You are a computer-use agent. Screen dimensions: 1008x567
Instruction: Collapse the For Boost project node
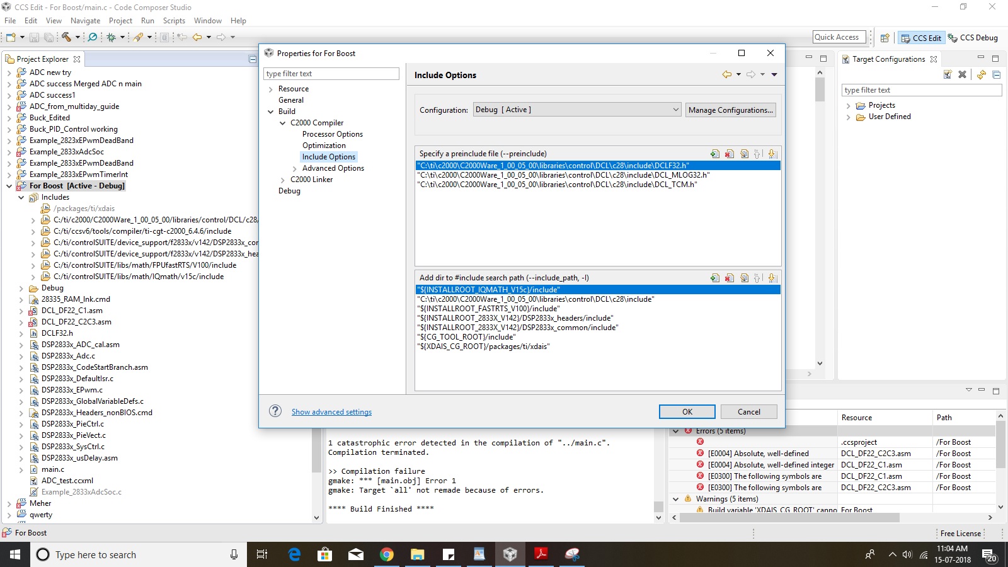(x=9, y=186)
